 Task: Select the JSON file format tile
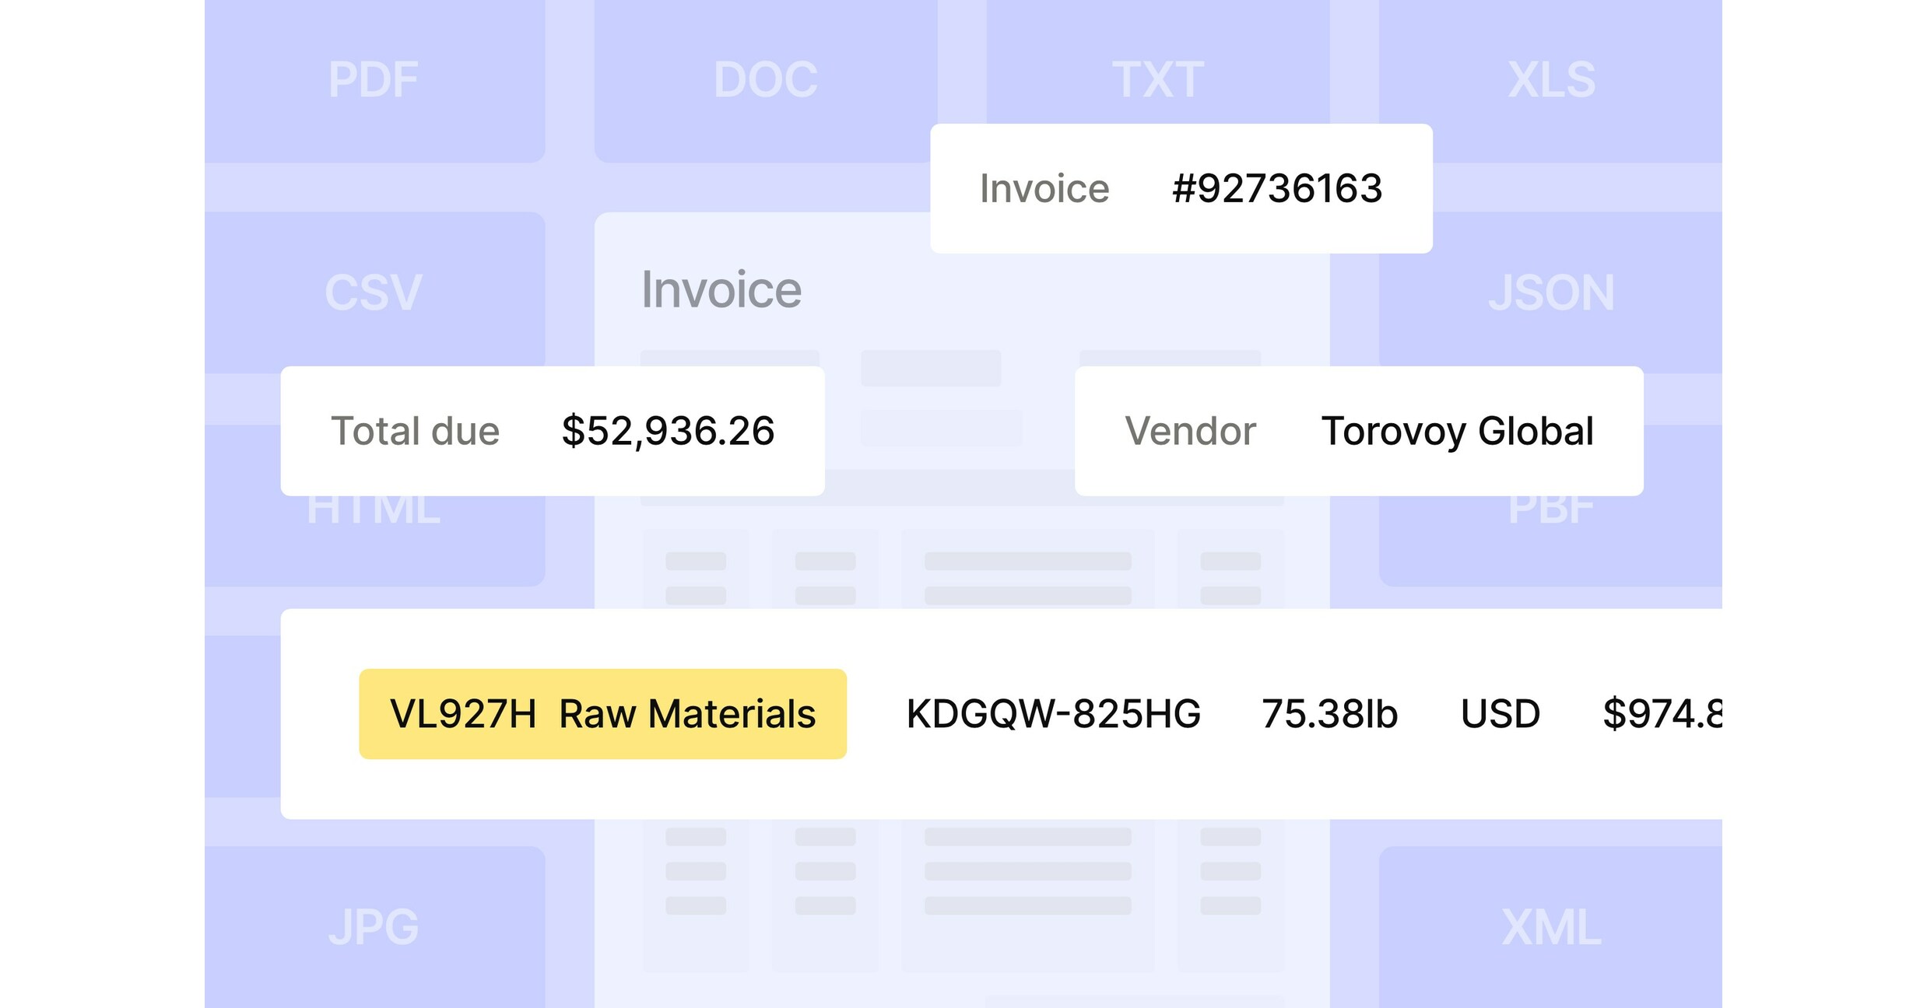[x=1551, y=292]
